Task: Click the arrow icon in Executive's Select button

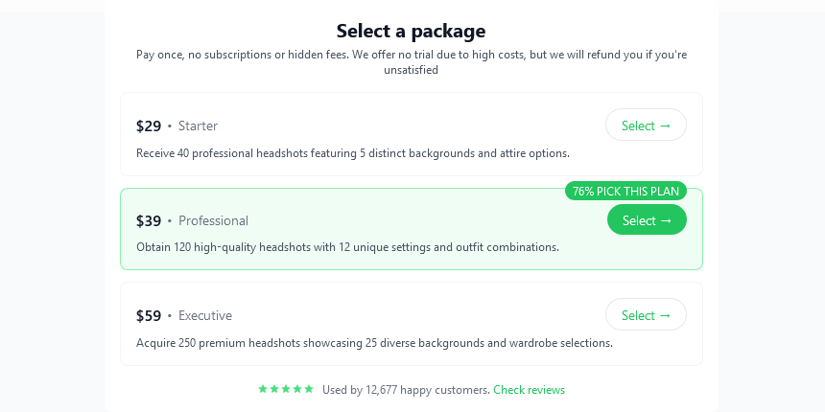Action: (665, 315)
